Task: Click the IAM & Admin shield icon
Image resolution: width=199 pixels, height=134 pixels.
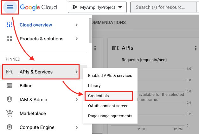Action: coord(10,99)
